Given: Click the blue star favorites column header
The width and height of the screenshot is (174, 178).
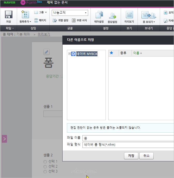Looking at the screenshot, I should 111,53.
